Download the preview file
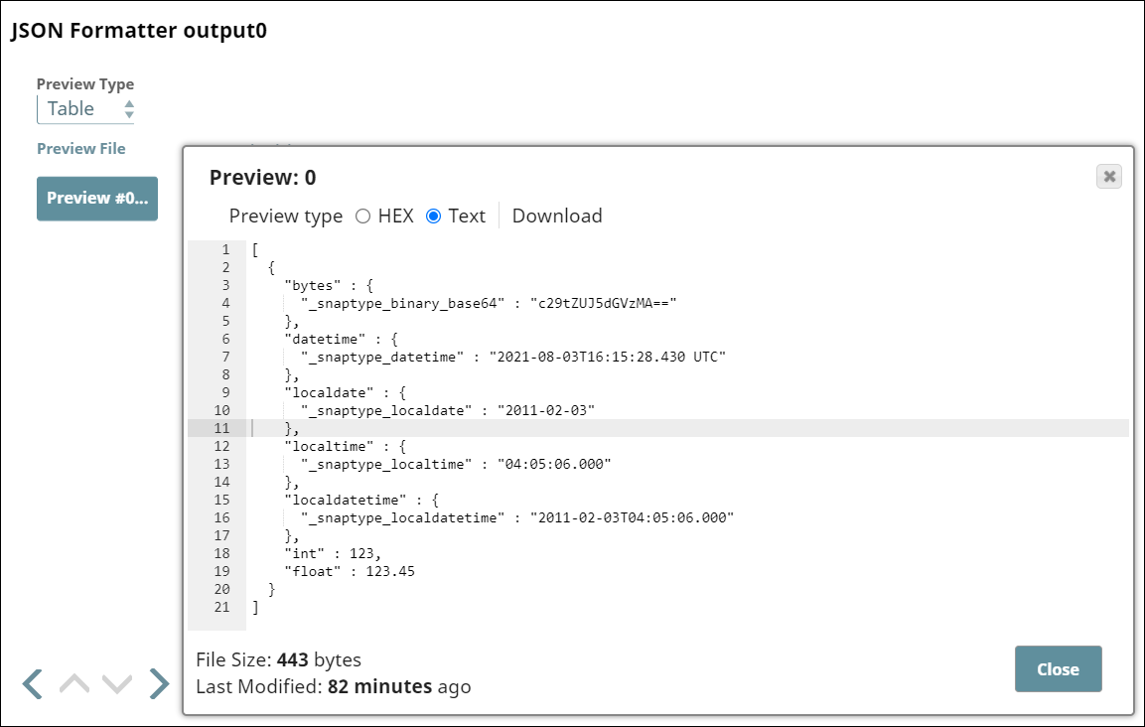 pyautogui.click(x=557, y=217)
